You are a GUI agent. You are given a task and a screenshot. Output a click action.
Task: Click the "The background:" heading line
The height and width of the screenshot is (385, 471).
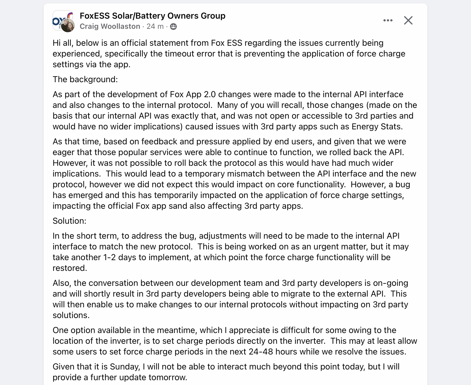(x=85, y=79)
